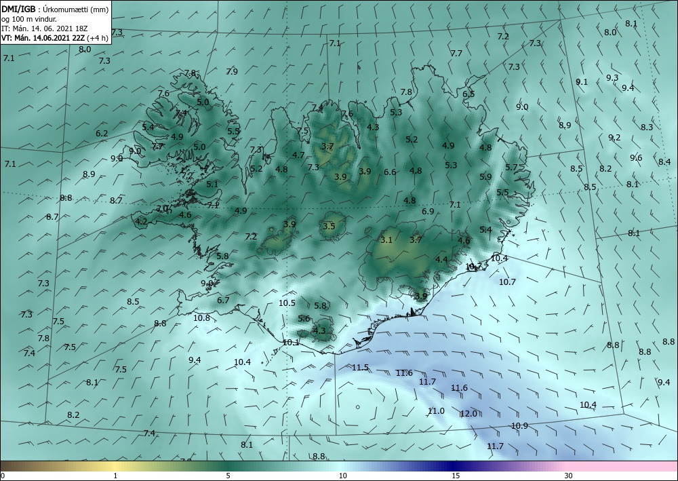
Task: Click the value '8.4' at the right edge
Action: pyautogui.click(x=664, y=161)
